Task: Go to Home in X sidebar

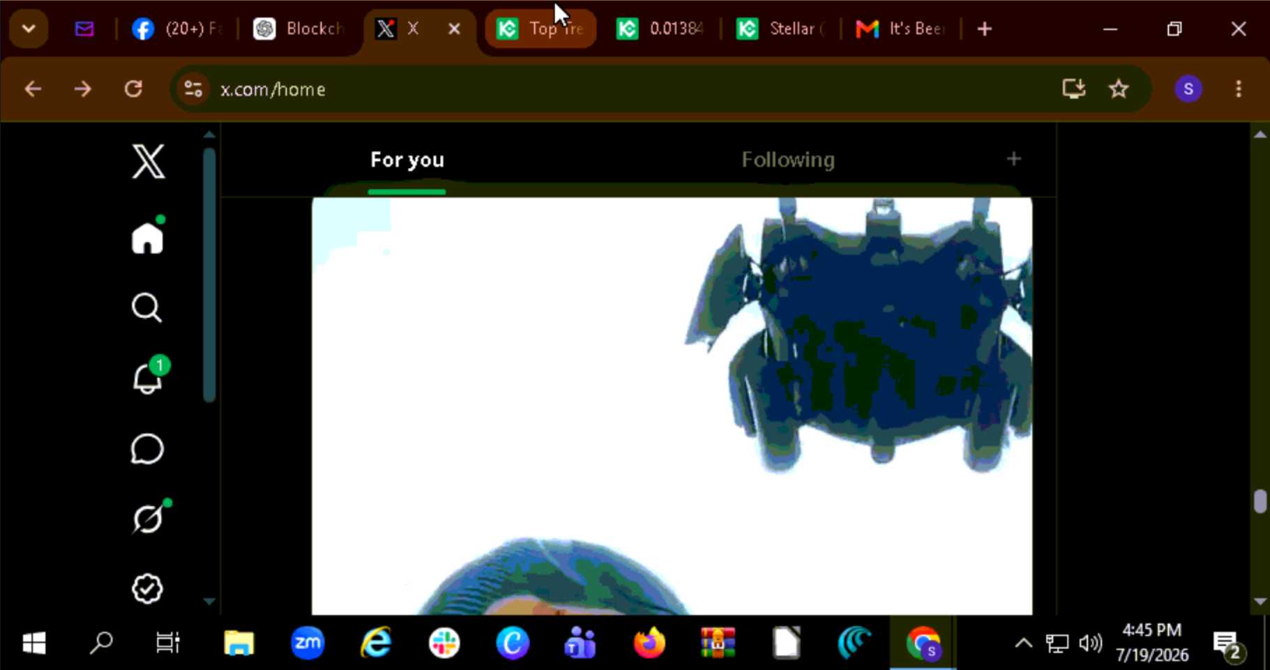Action: (x=147, y=238)
